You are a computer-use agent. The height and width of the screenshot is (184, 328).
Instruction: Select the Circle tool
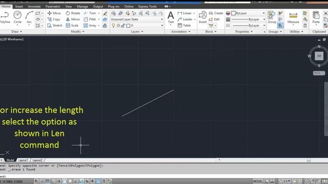tap(17, 17)
